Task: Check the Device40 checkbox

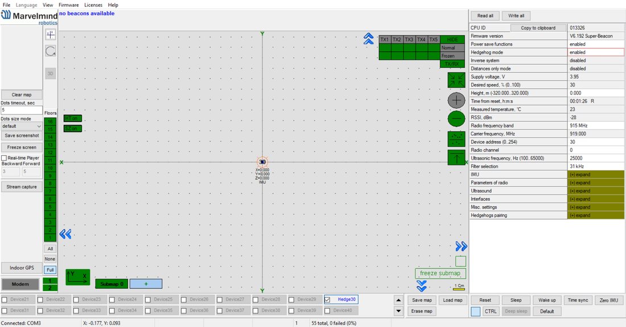Action: click(x=327, y=311)
